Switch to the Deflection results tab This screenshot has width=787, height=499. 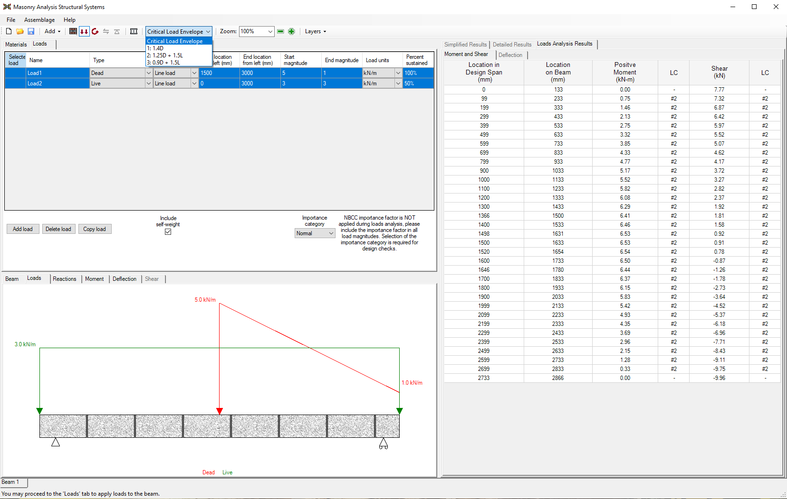click(510, 55)
